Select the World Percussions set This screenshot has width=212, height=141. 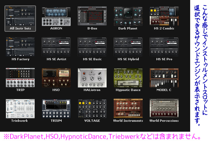[164, 109]
